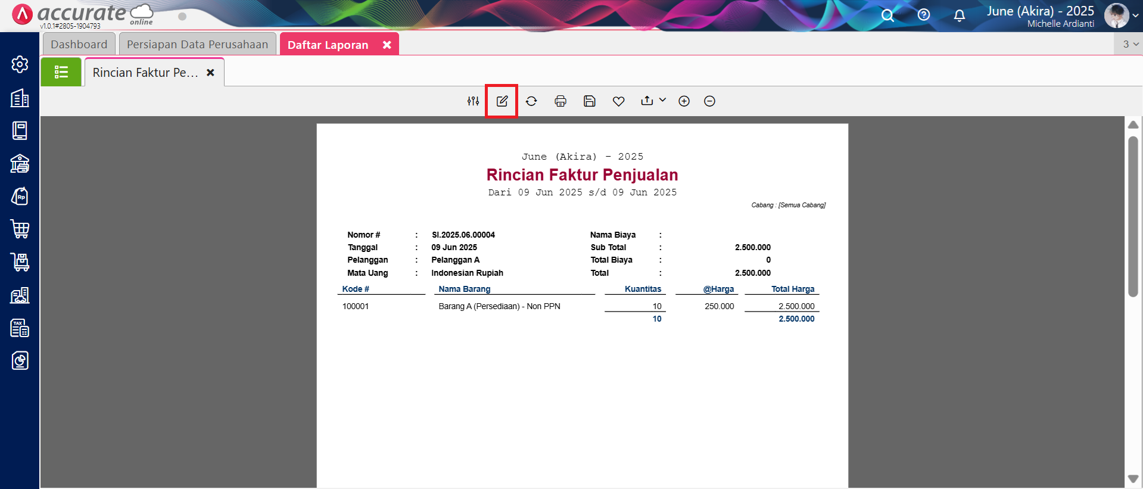
Task: Click the unit price 250.000
Action: coord(720,306)
